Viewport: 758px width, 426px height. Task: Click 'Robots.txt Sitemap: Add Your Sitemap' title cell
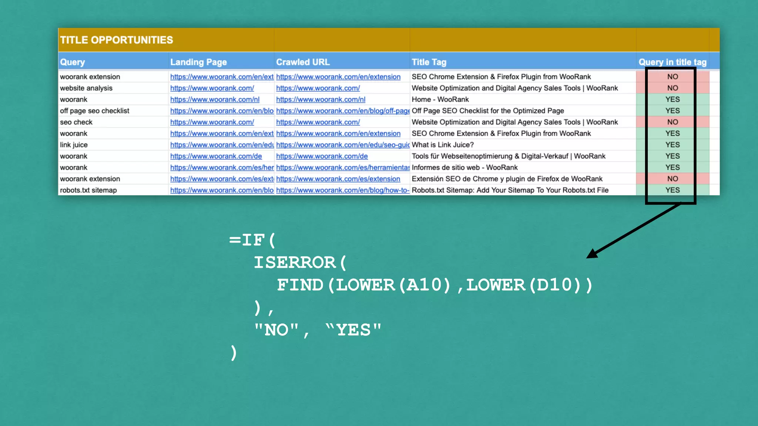523,190
